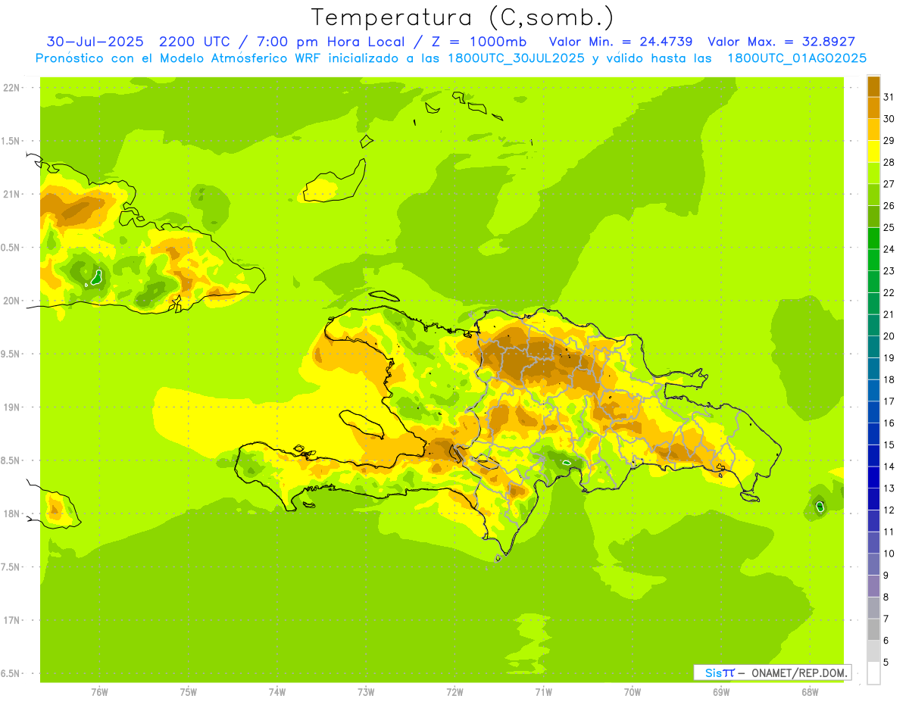The width and height of the screenshot is (909, 702).
Task: Click longitude label "74W"
Action: coord(277,691)
